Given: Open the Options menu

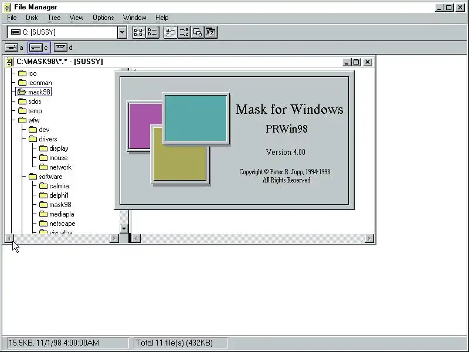Looking at the screenshot, I should (x=103, y=18).
